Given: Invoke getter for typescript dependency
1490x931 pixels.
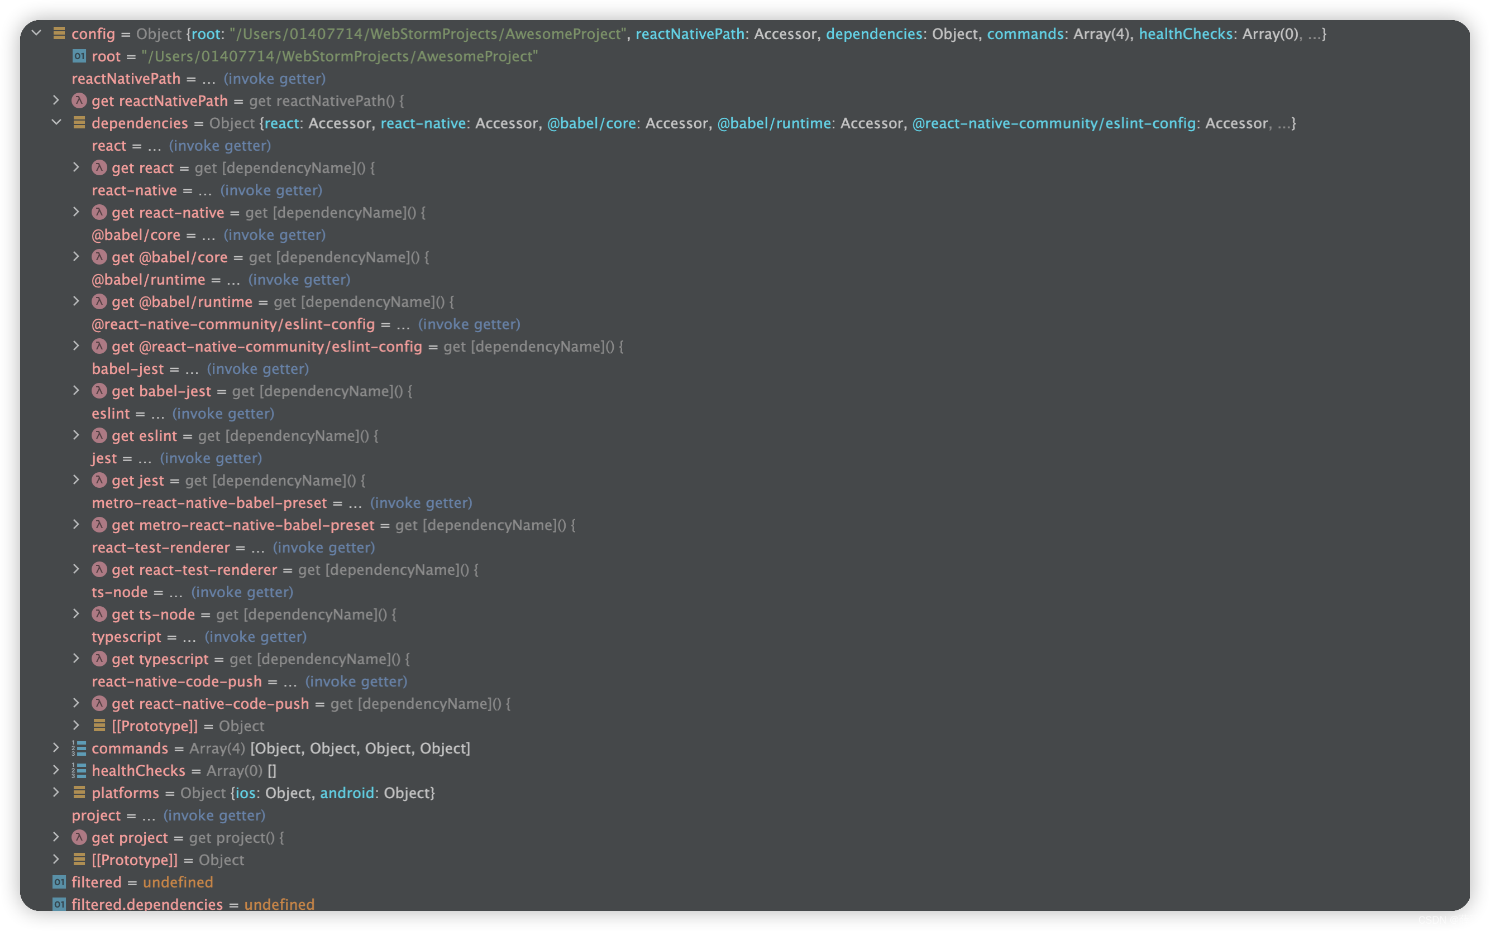Looking at the screenshot, I should (255, 637).
